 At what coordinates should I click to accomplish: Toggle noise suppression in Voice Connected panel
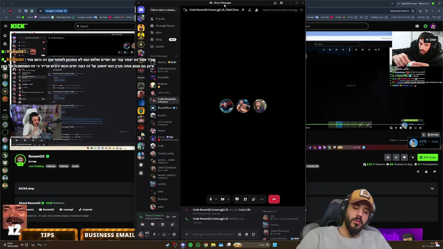click(x=168, y=217)
